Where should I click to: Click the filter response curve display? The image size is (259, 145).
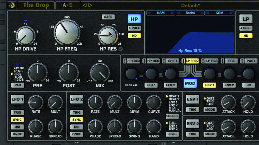pyautogui.click(x=190, y=35)
